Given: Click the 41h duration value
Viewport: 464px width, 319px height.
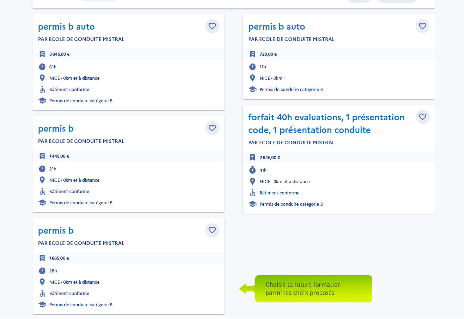Looking at the screenshot, I should (x=263, y=170).
